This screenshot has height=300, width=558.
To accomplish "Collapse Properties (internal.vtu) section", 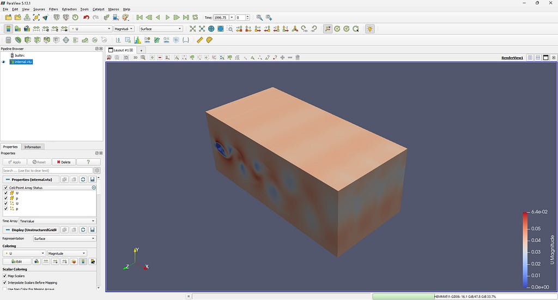I will coord(31,179).
